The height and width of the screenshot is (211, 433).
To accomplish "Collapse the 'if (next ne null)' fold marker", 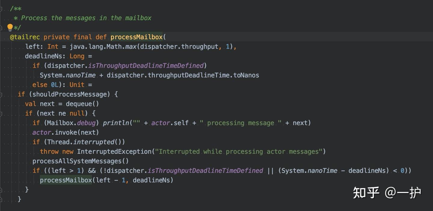I will coord(1,114).
